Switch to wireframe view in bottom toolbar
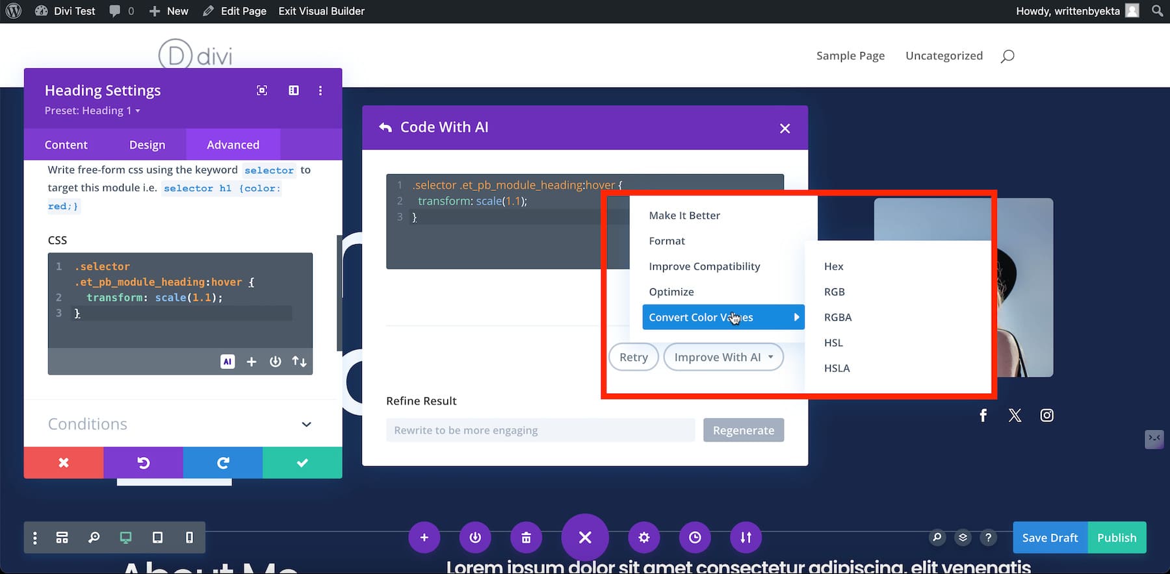Screen dimensions: 1170x574 coord(62,538)
